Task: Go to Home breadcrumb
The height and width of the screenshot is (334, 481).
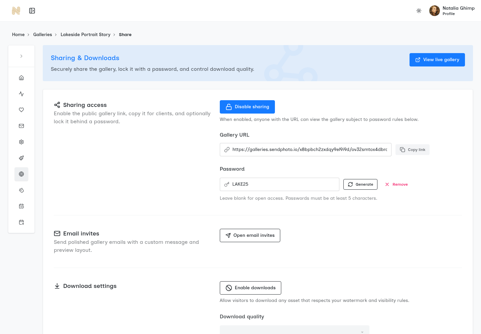Action: pyautogui.click(x=18, y=34)
